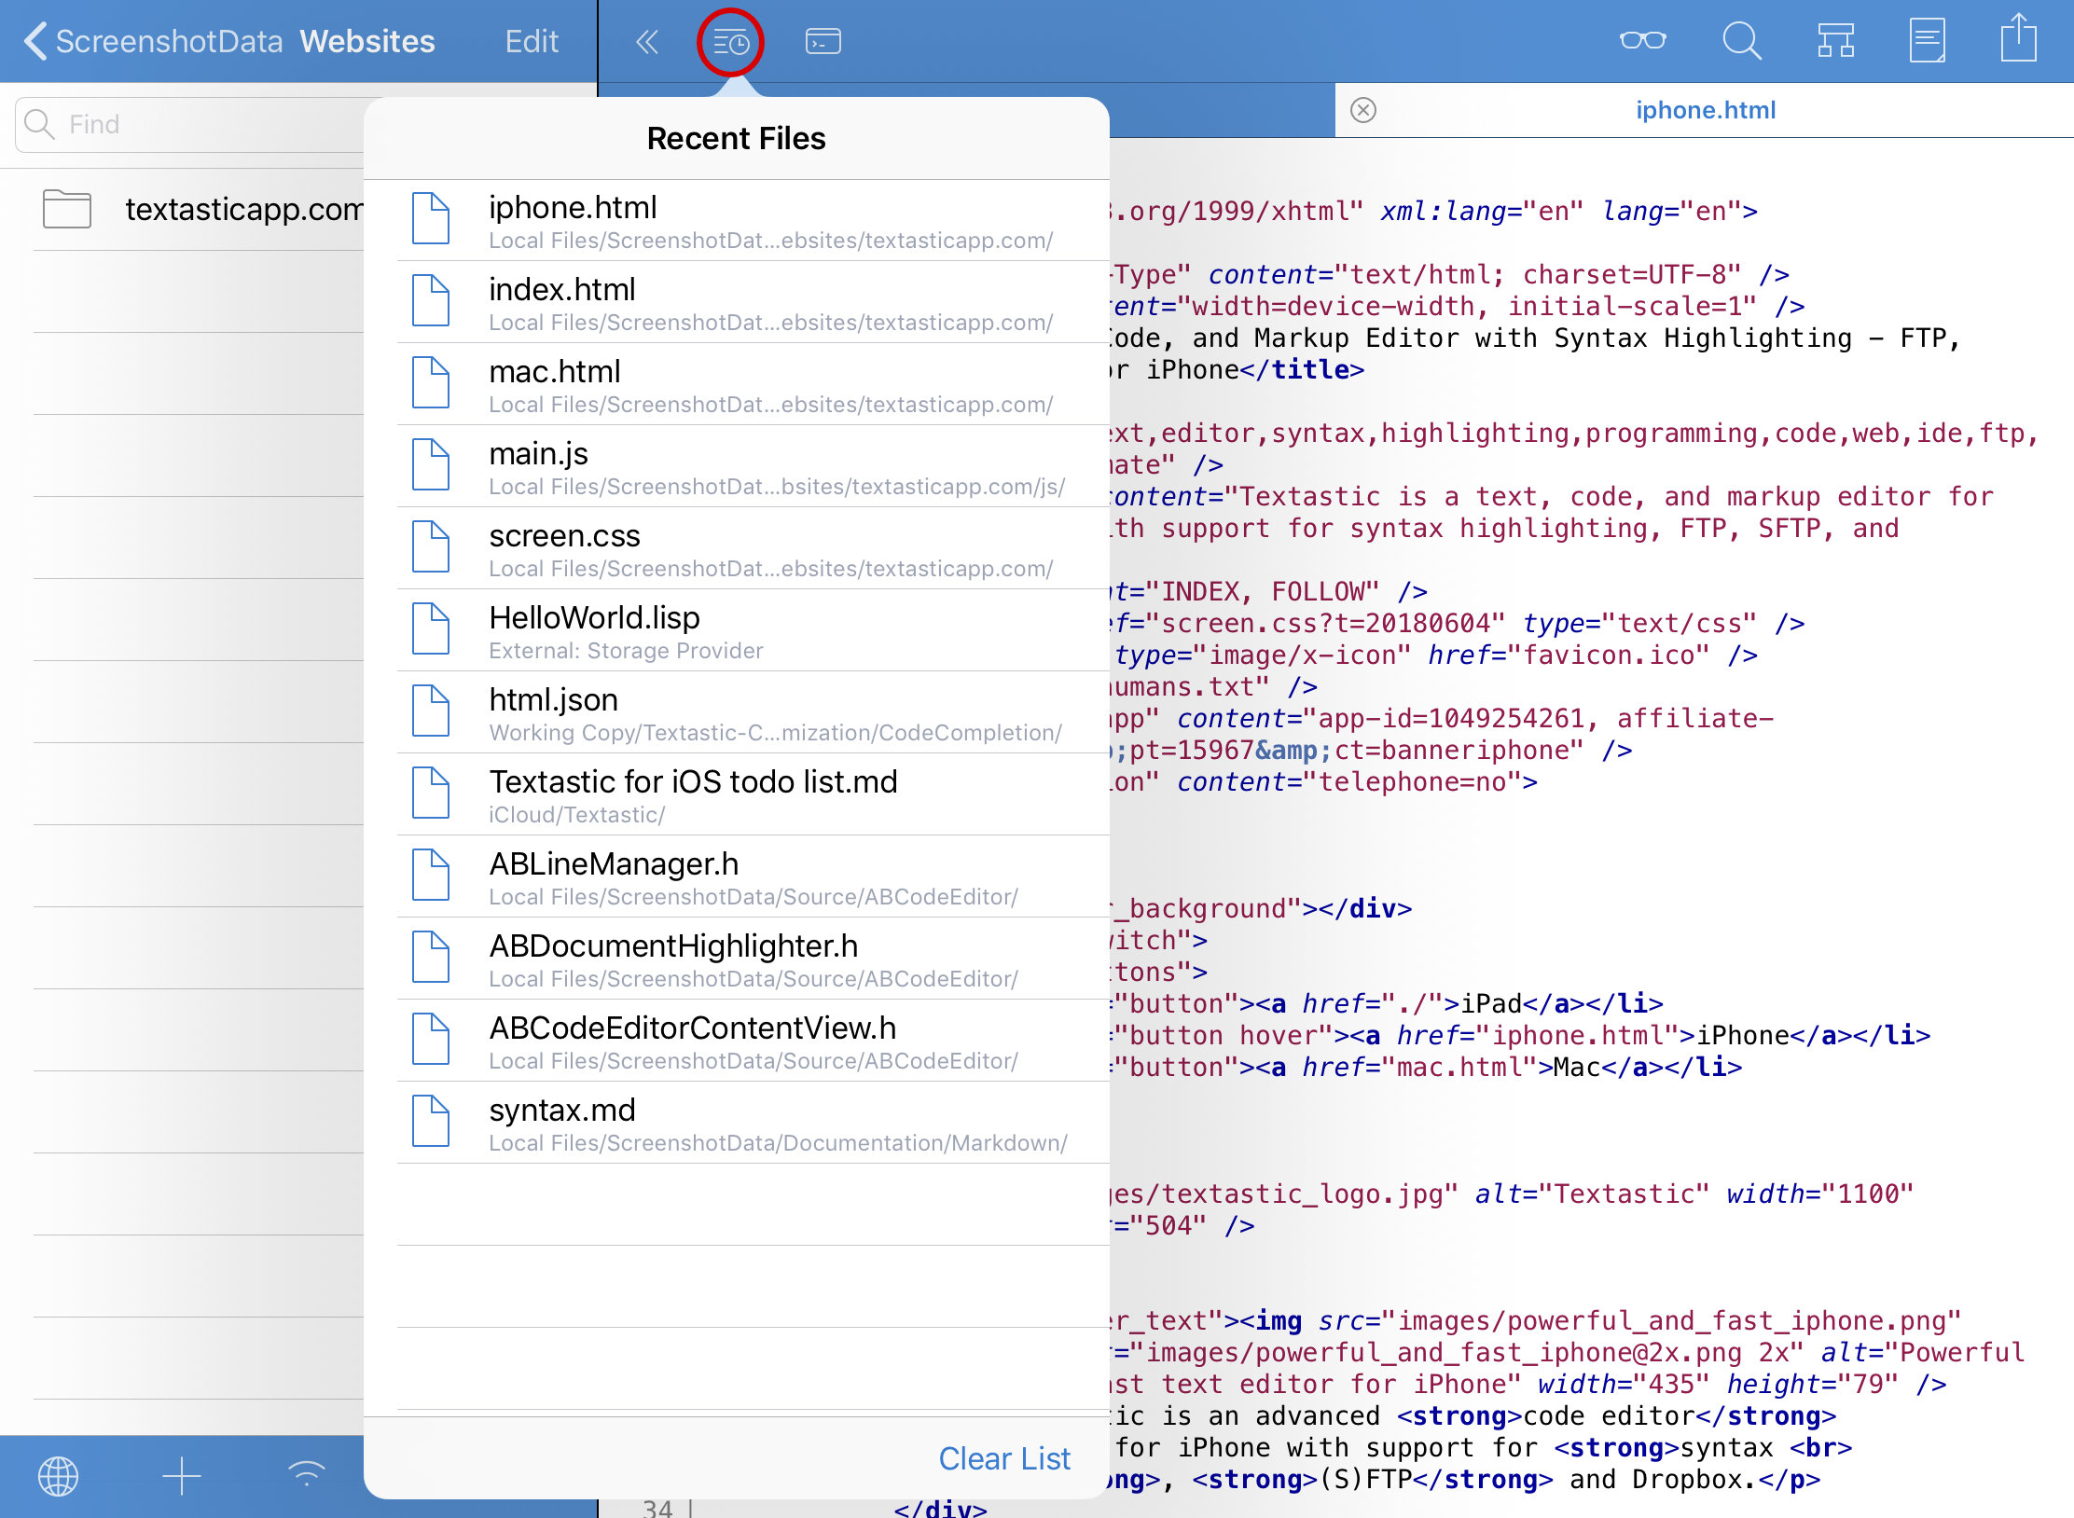Tap the Edit button in sidebar
Viewport: 2074px width, 1518px height.
click(532, 41)
